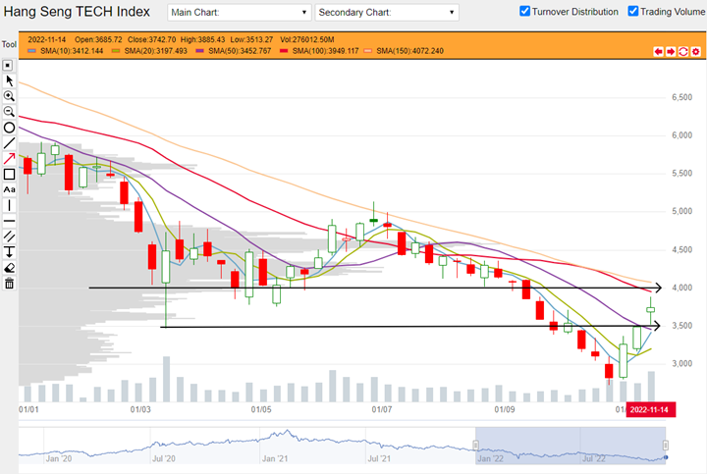Choose the parallel lines channel tool
The height and width of the screenshot is (474, 707).
tap(9, 237)
